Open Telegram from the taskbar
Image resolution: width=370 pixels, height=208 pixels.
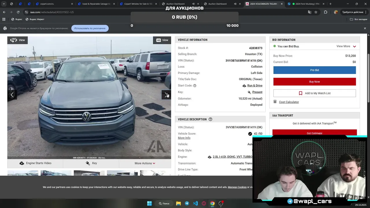187,203
